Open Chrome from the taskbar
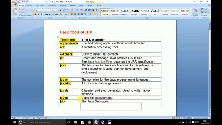The width and height of the screenshot is (222, 125). point(89,122)
